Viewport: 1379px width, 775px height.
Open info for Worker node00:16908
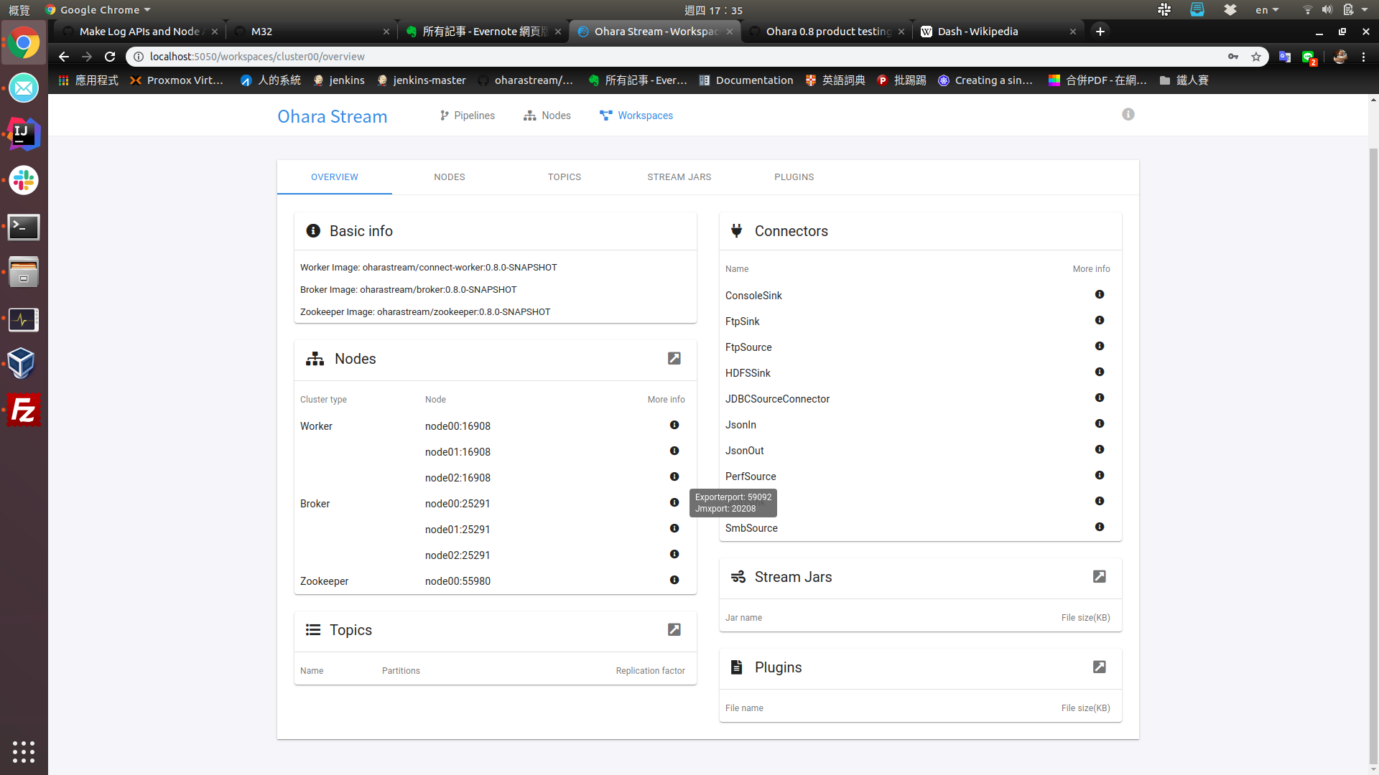tap(674, 426)
